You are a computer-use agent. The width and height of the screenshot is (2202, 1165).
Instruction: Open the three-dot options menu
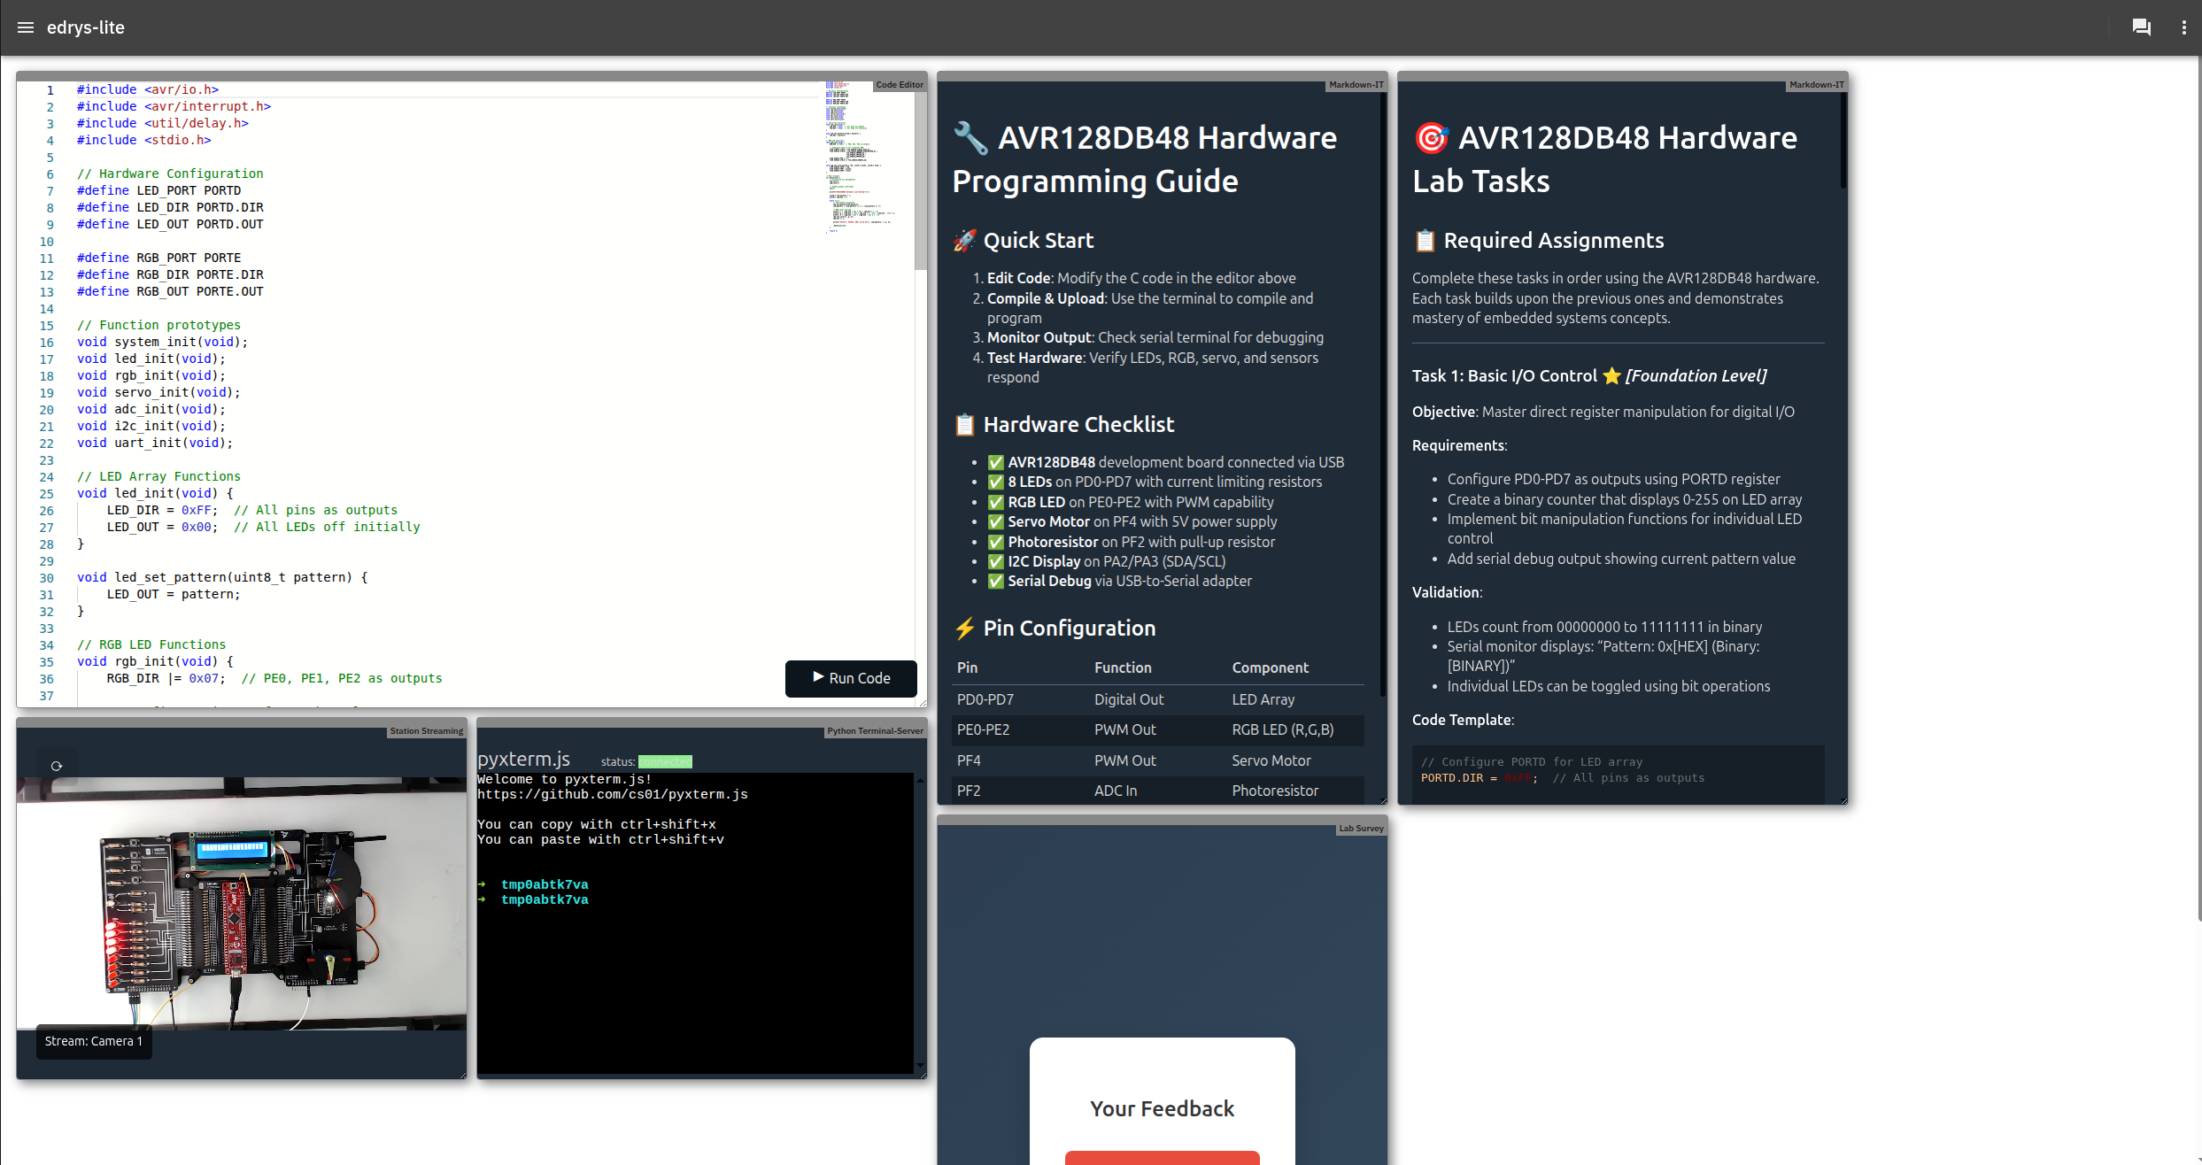(x=2183, y=27)
